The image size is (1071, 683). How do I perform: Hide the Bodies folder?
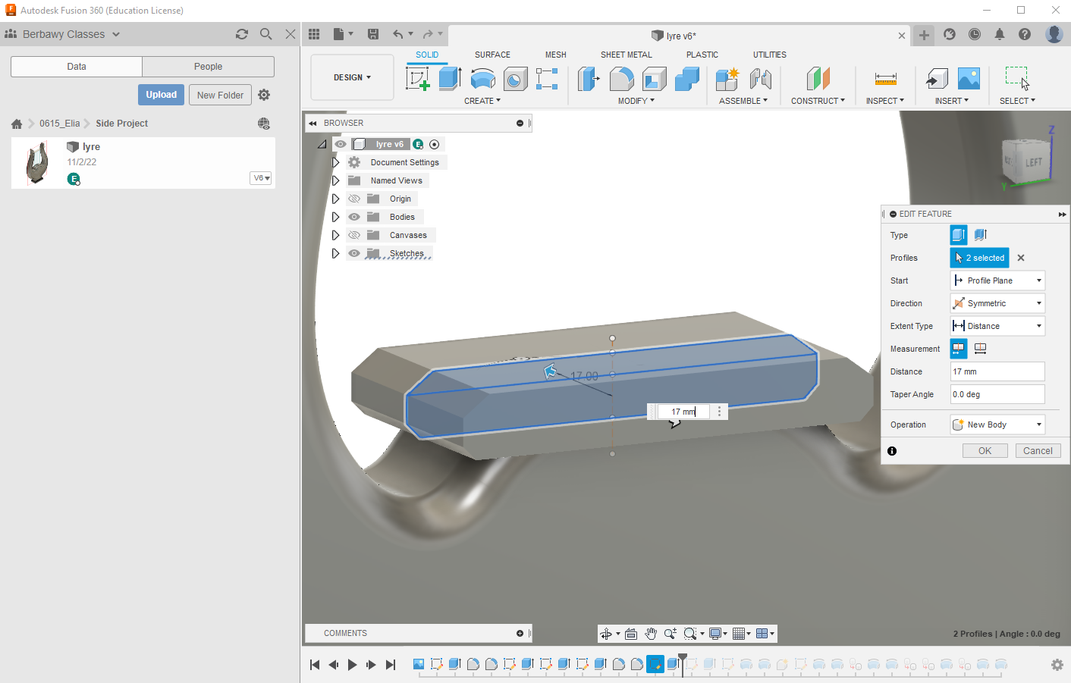coord(354,217)
